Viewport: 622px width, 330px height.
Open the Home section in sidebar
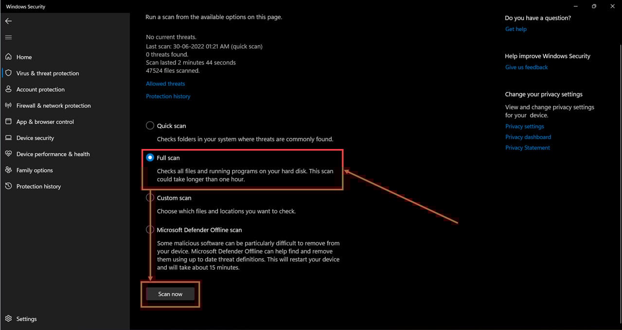[x=23, y=57]
